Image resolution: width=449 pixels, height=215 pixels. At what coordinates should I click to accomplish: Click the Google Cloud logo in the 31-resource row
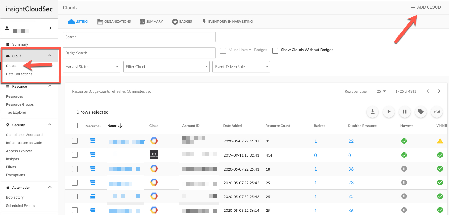coord(154,141)
